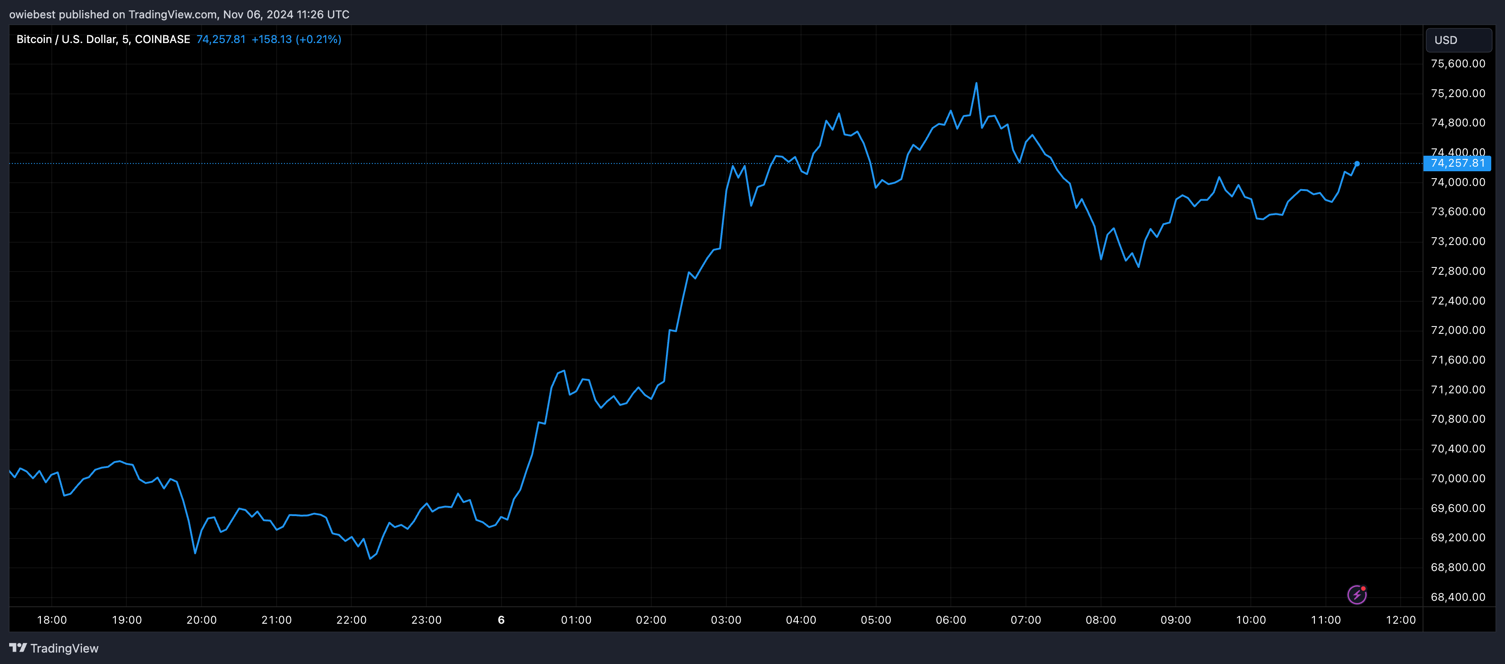Toggle the percentage change display +0.21%
The image size is (1505, 664).
pyautogui.click(x=319, y=39)
